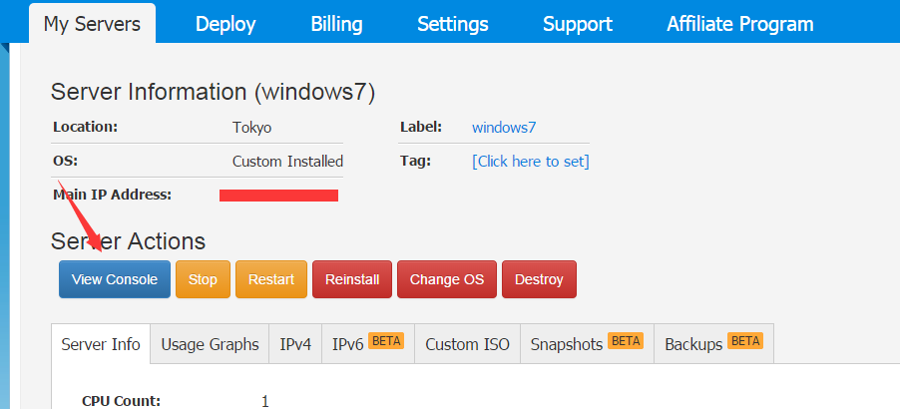Navigate to Settings in top menu
This screenshot has height=409, width=900.
point(453,24)
